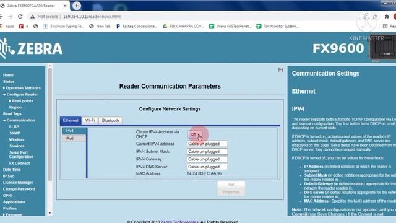Screen dimensions: 396x223
Task: Click the Current IPV4 address field
Action: coord(207,144)
